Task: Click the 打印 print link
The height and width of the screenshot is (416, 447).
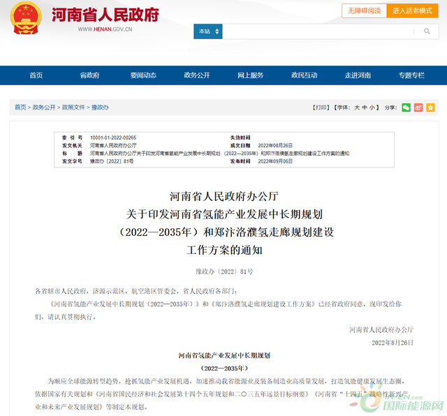Action: [320, 107]
